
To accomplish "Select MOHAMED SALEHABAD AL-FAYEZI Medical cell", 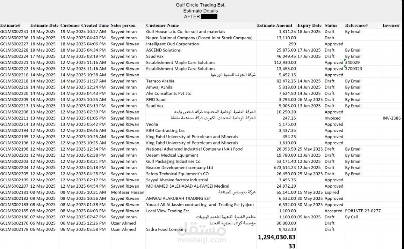I will [188, 186].
